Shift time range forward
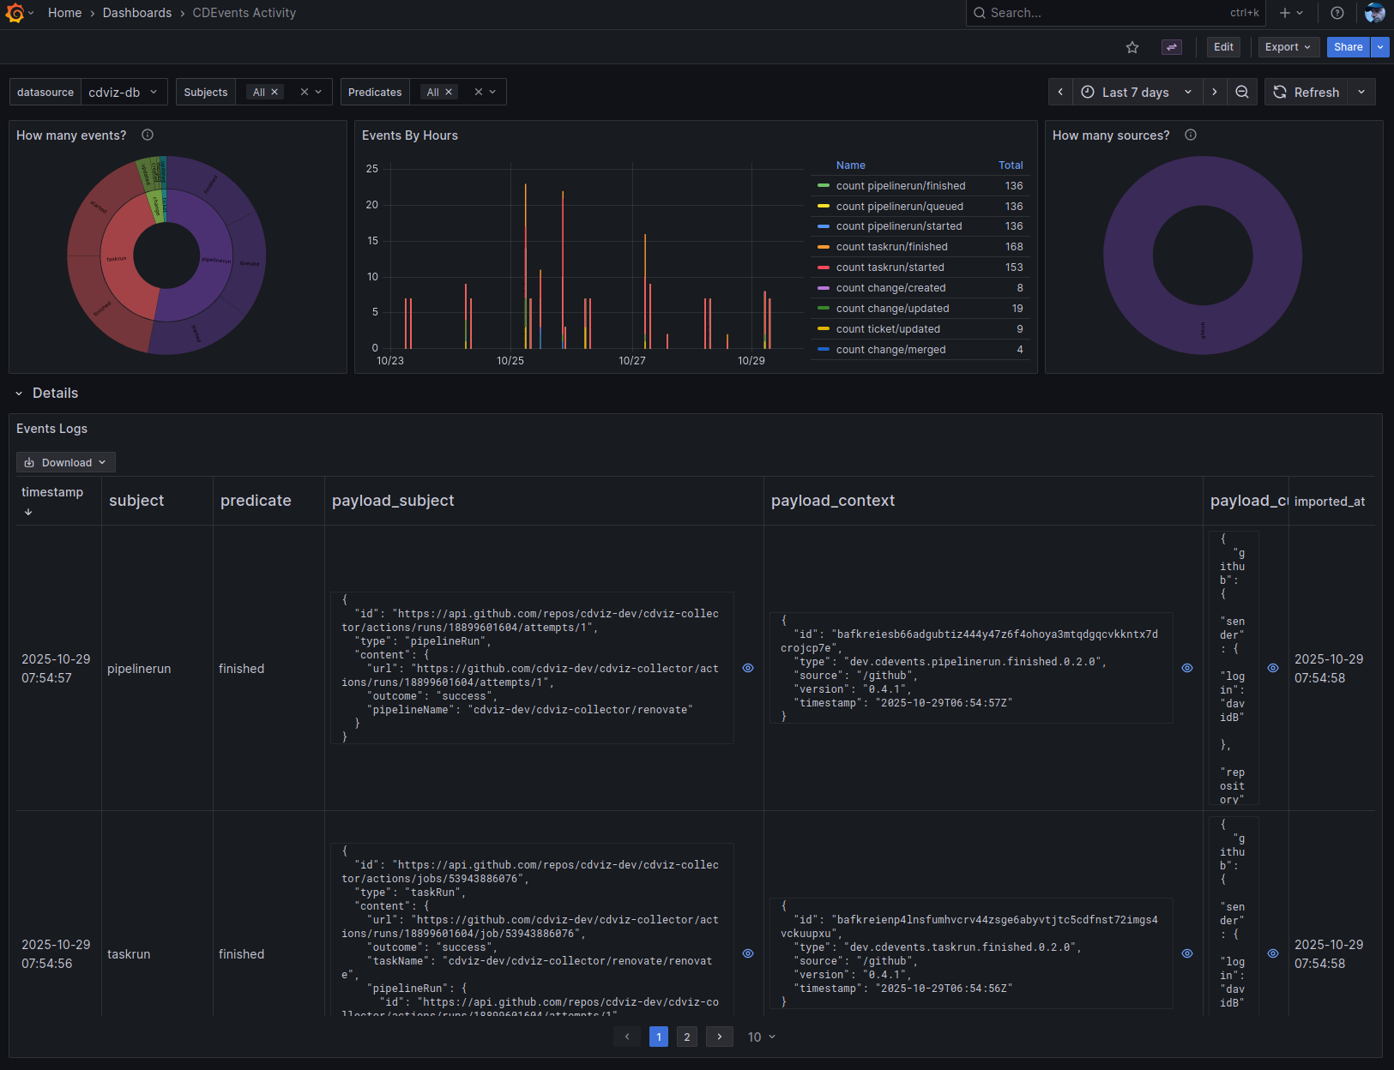The image size is (1394, 1070). pyautogui.click(x=1215, y=92)
